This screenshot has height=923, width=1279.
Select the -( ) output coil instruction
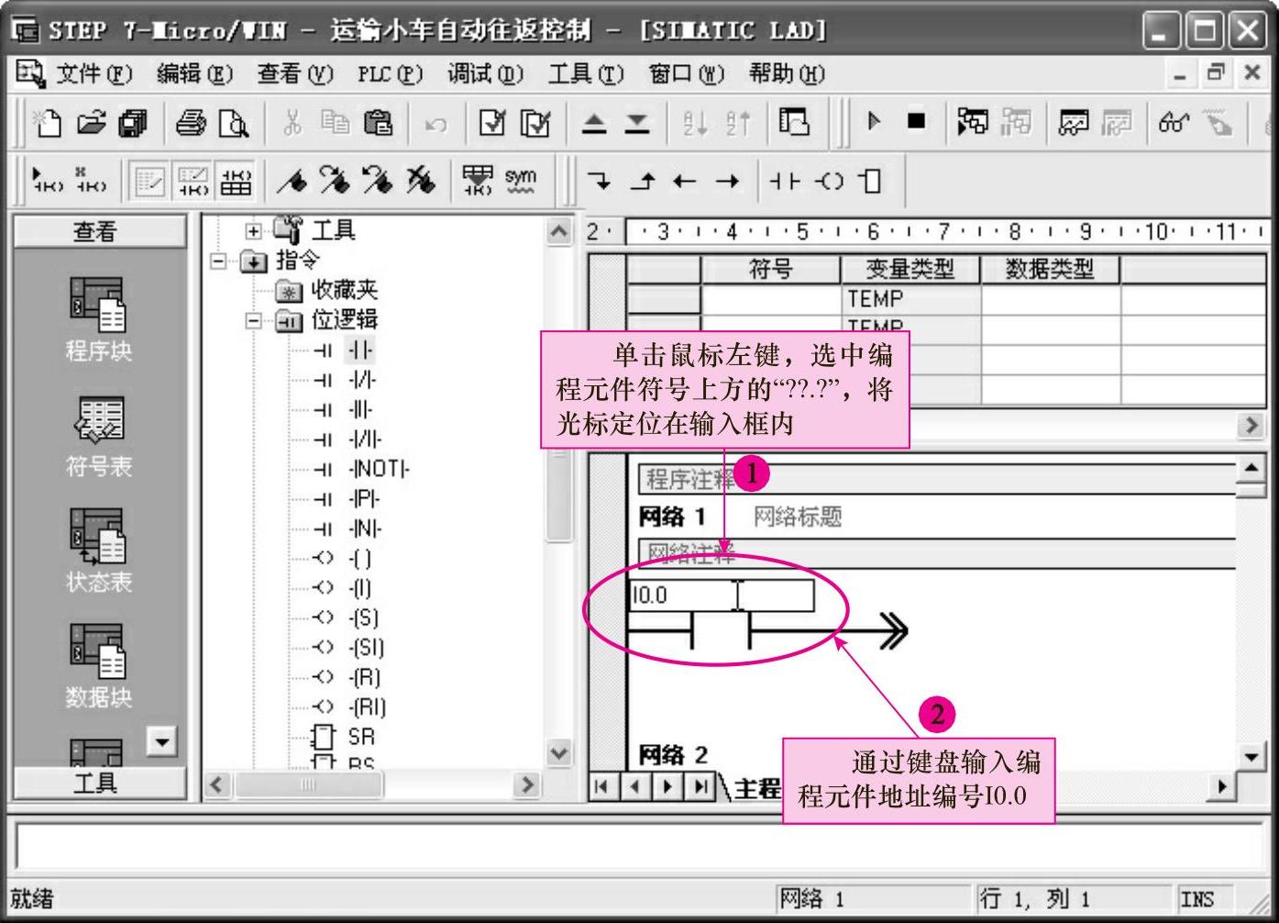click(360, 558)
